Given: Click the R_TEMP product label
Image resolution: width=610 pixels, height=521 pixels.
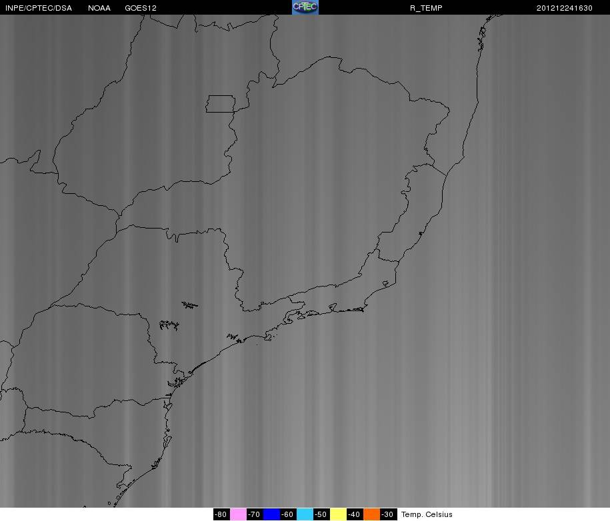Looking at the screenshot, I should point(426,8).
